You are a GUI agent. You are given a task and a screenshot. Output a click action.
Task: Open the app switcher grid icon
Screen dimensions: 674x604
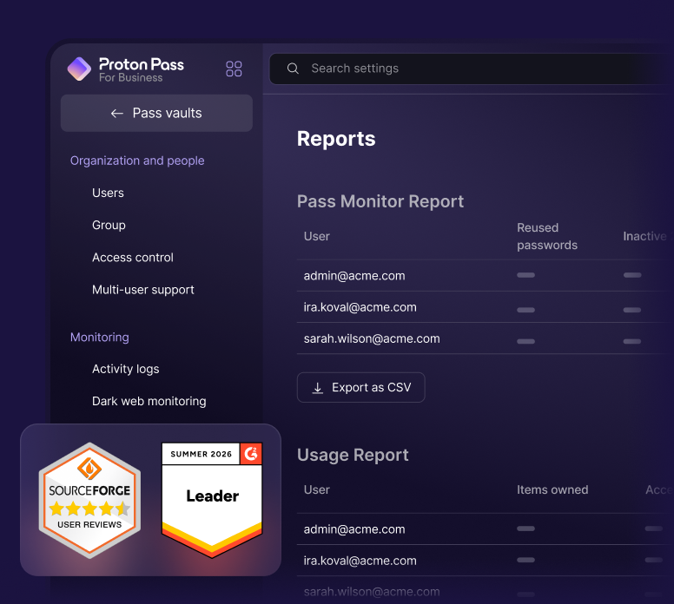coord(234,69)
